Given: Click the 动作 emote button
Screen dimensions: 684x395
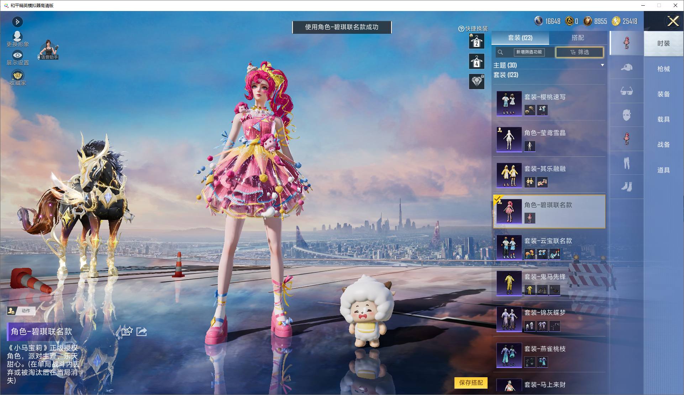Looking at the screenshot, I should click(21, 311).
